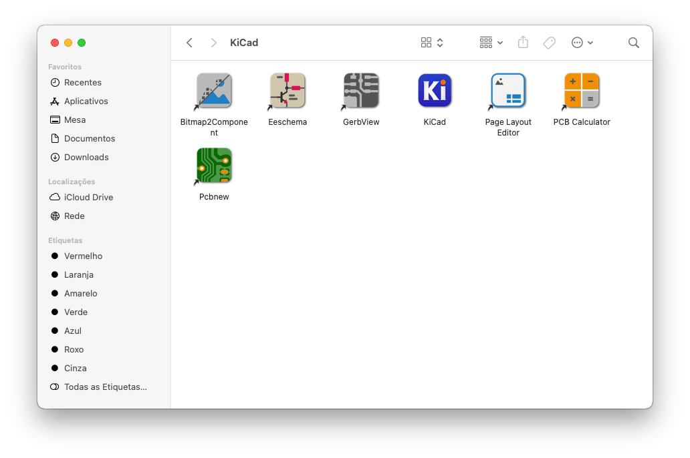Viewport: 690px width, 458px height.
Task: Select the Rede sidebar entry
Action: 74,216
